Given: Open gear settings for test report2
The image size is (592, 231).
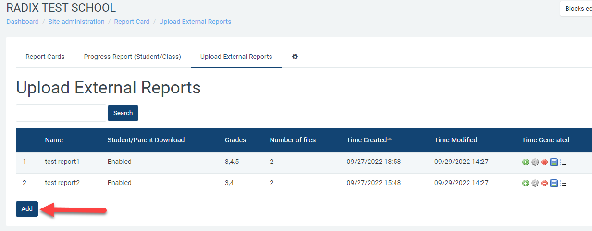Looking at the screenshot, I should [535, 183].
